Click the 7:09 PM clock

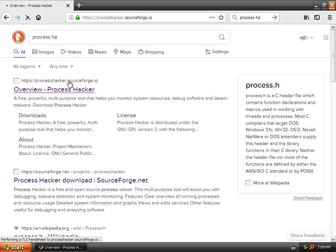point(324,247)
